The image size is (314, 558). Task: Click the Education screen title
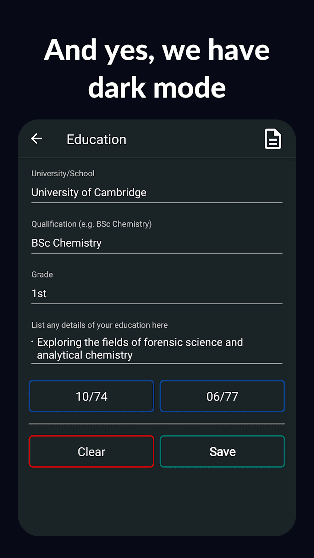pos(96,140)
